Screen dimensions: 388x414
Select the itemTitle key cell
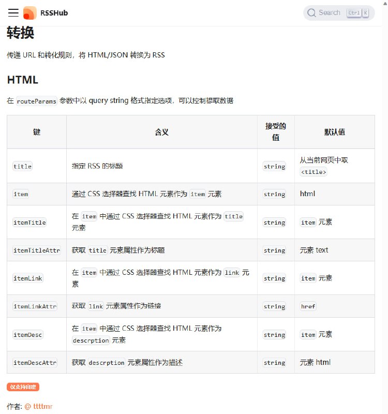tap(29, 222)
